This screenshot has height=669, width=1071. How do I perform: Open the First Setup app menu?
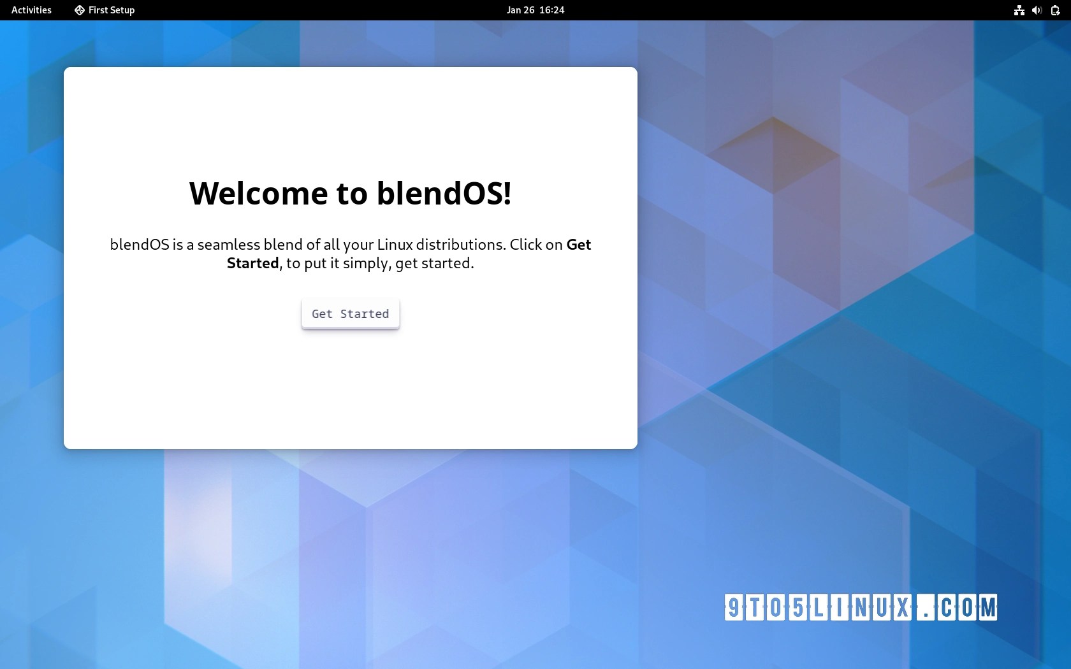pyautogui.click(x=105, y=10)
